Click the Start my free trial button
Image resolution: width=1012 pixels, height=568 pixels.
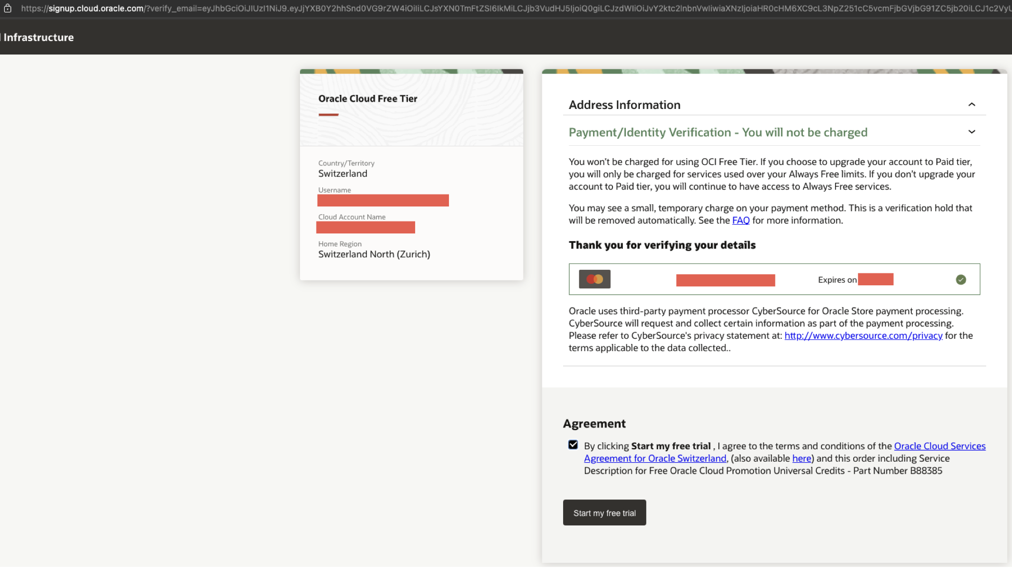604,512
